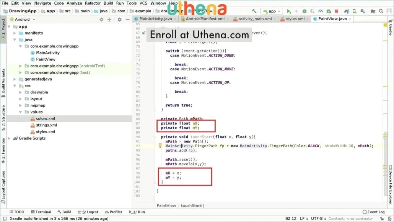Image resolution: width=394 pixels, height=222 pixels.
Task: Expand generatedJava folder
Action: point(15,79)
